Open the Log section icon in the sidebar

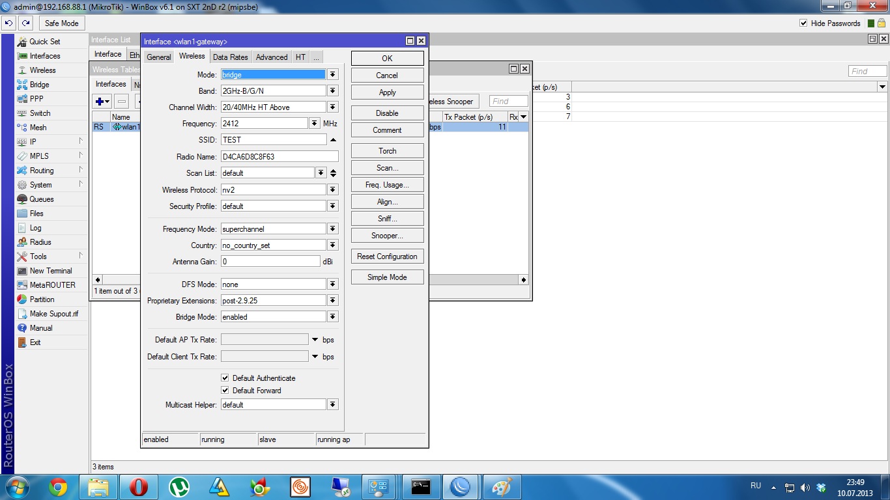click(x=23, y=228)
